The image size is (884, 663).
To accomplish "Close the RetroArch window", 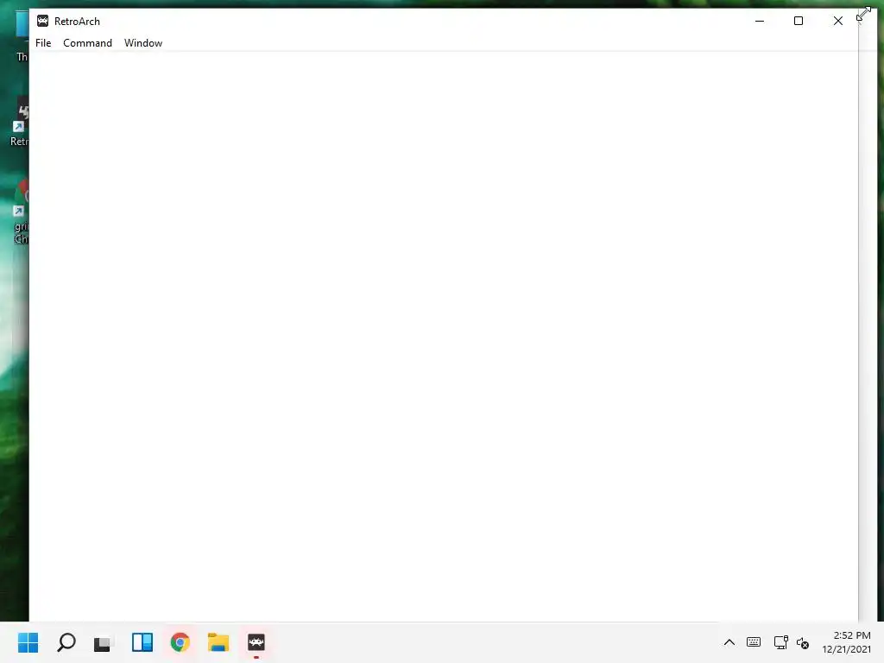I will pos(837,21).
